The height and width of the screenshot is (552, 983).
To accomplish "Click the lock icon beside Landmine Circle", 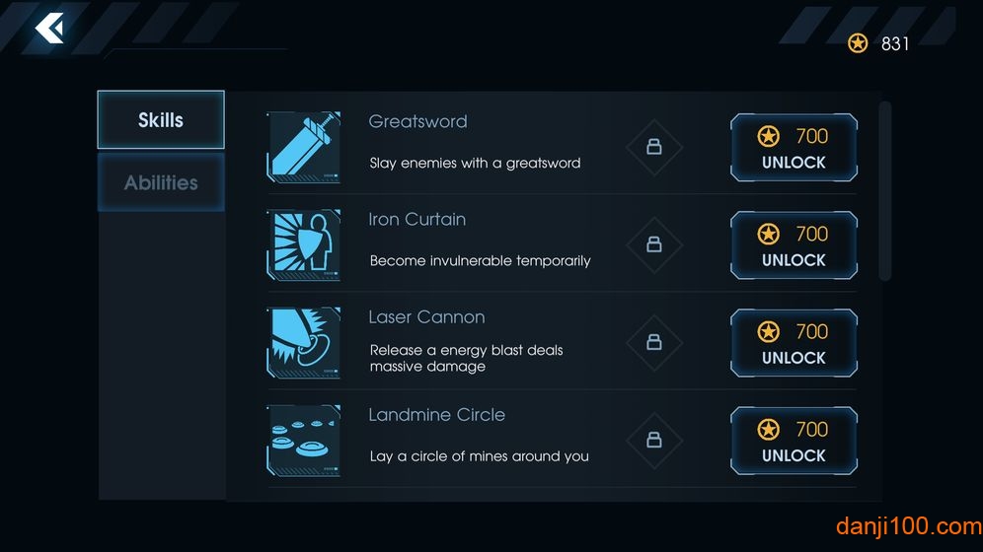I will coord(653,440).
